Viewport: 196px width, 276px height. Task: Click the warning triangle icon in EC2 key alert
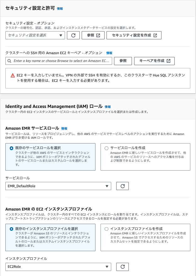(13, 76)
